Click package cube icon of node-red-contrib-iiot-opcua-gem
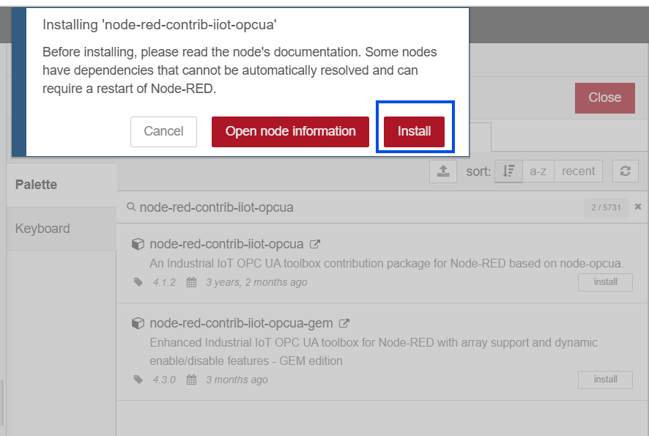The image size is (649, 436). (138, 323)
